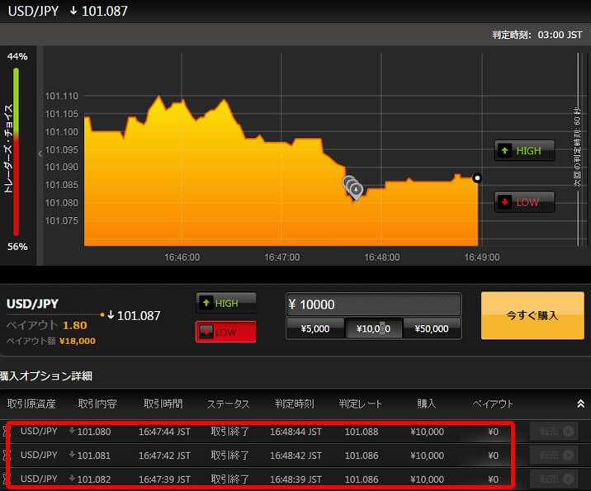Click the 101.088 settlement rate cell
591x491 pixels.
(x=362, y=432)
